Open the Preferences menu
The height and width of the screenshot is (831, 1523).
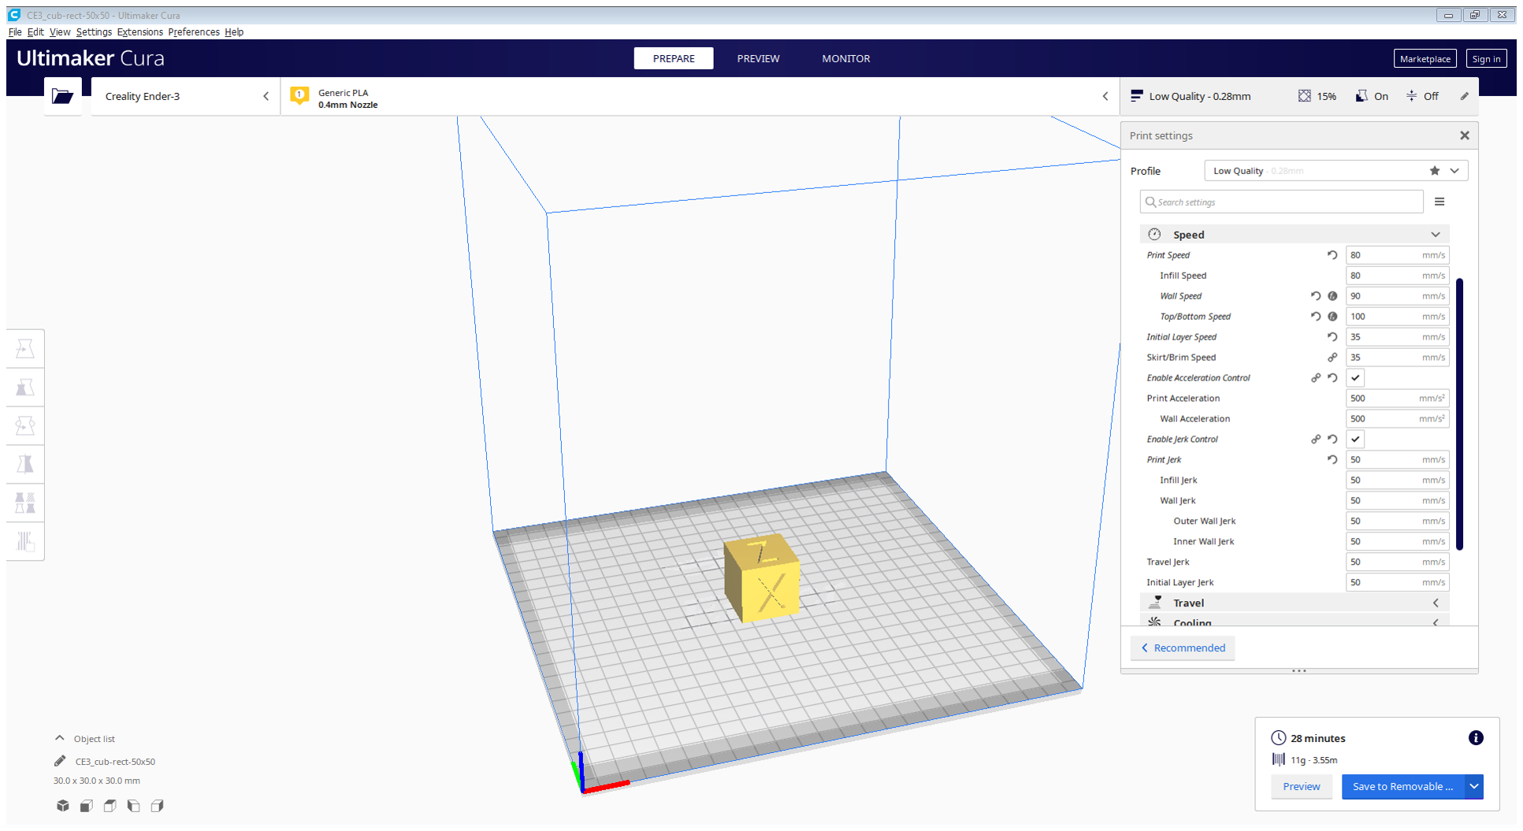[194, 32]
